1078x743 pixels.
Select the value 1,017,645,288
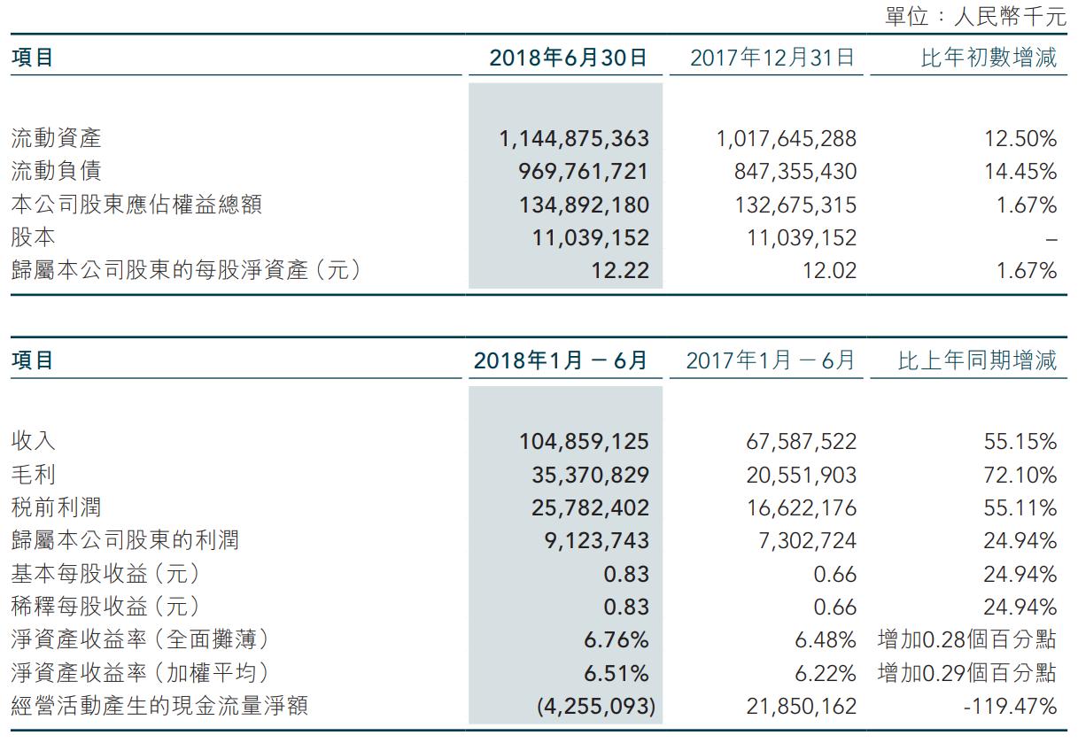(x=786, y=139)
